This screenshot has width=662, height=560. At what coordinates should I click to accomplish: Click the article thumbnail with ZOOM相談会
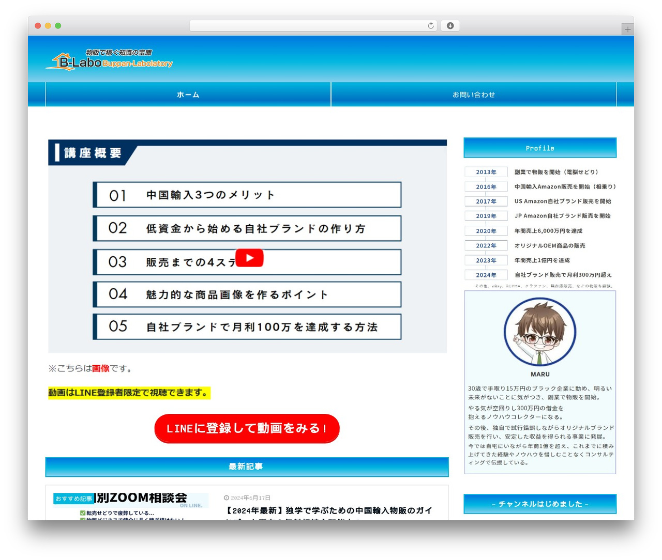(131, 505)
